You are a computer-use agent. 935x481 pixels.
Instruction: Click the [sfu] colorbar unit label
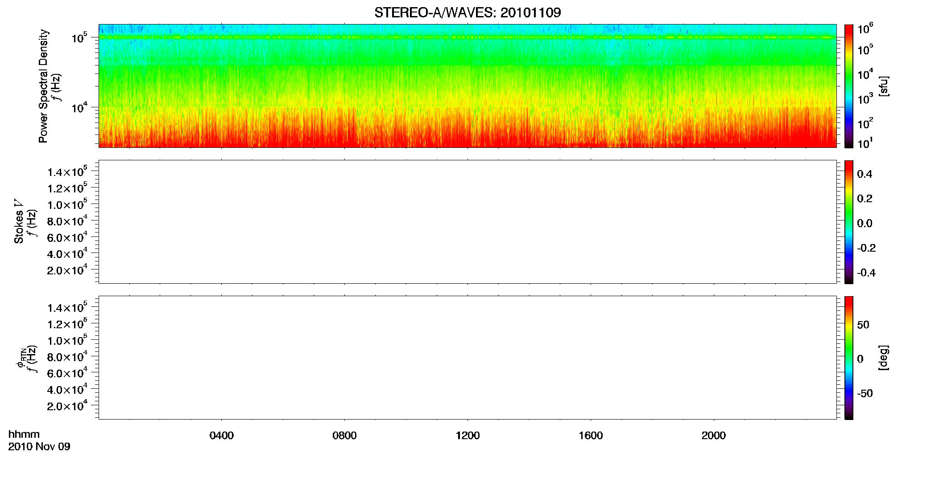click(x=884, y=86)
